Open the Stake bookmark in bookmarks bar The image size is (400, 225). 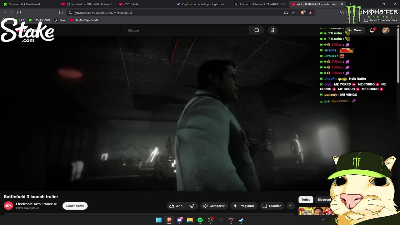coord(60,20)
